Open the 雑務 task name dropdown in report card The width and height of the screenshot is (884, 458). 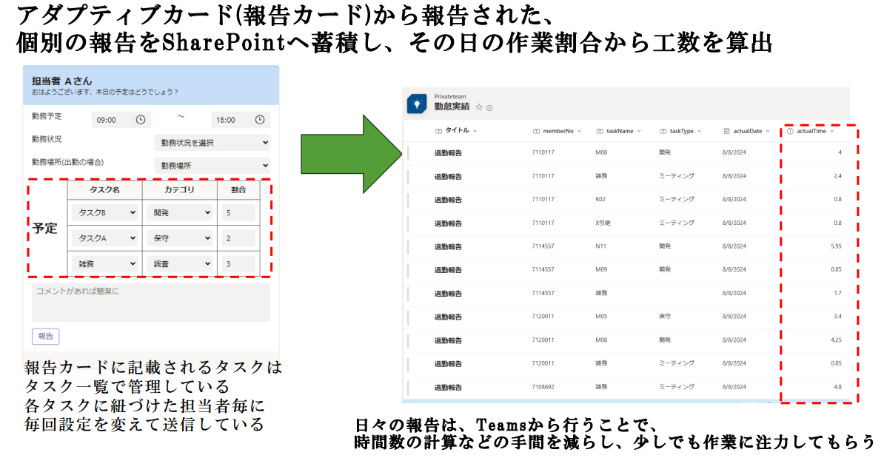(x=105, y=263)
